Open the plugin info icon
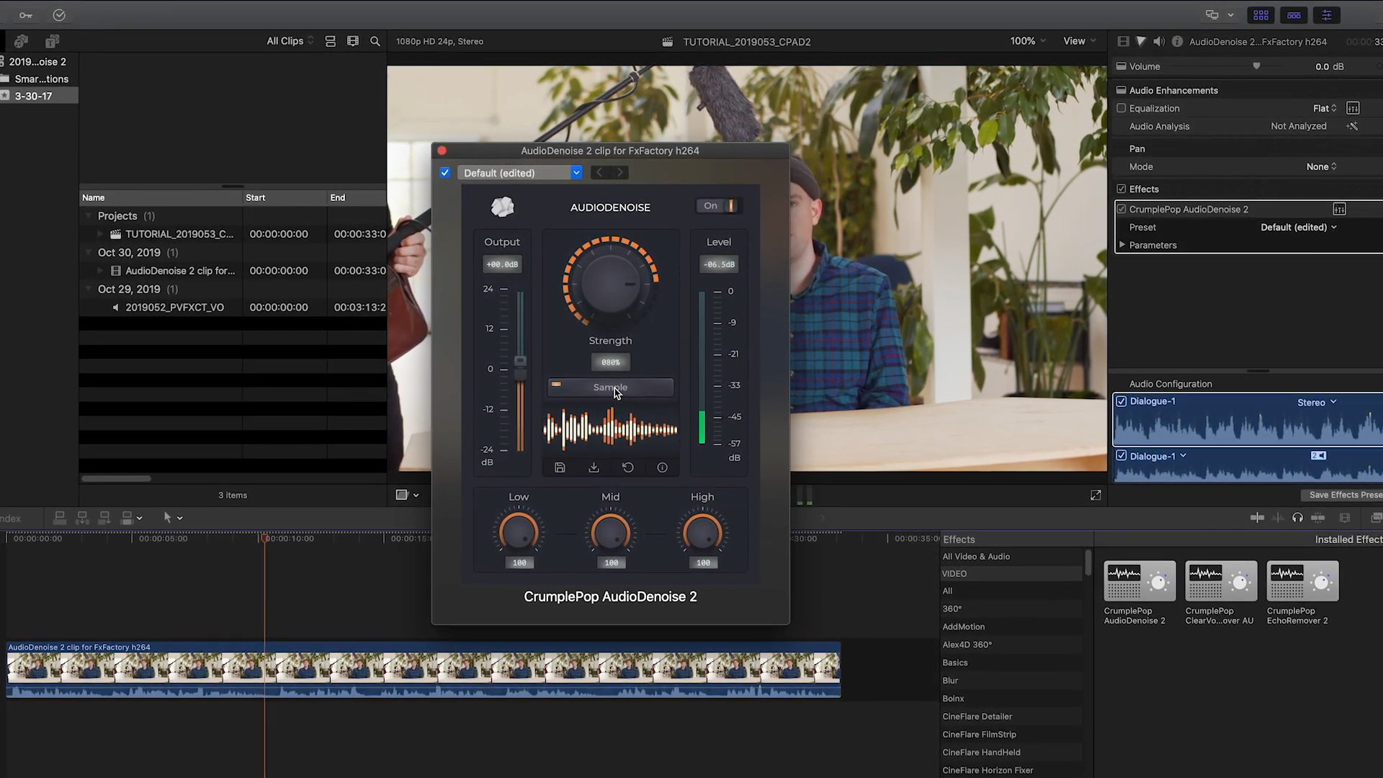This screenshot has height=778, width=1383. 662,468
